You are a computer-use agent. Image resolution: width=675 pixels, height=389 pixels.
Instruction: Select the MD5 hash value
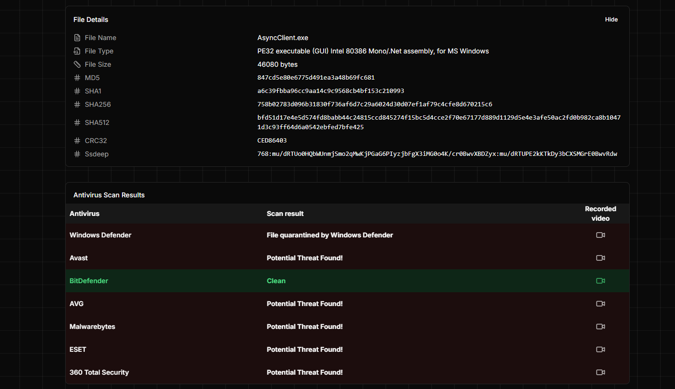click(316, 78)
